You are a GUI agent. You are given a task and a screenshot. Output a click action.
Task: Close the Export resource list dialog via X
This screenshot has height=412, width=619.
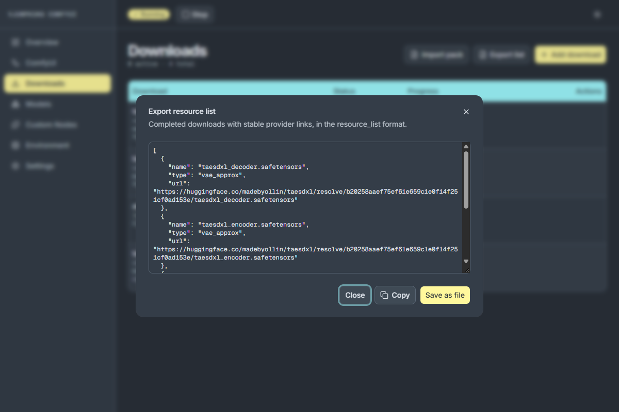point(466,112)
